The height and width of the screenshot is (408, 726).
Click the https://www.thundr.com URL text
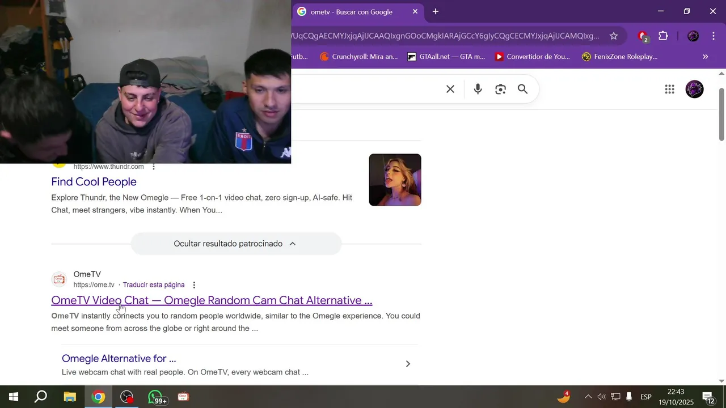coord(108,167)
